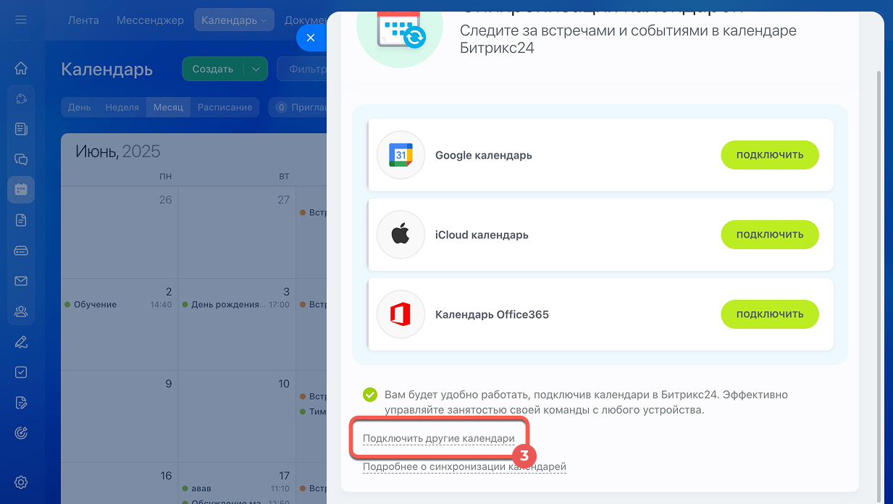Open the pencil signature icon in sidebar

(x=21, y=342)
